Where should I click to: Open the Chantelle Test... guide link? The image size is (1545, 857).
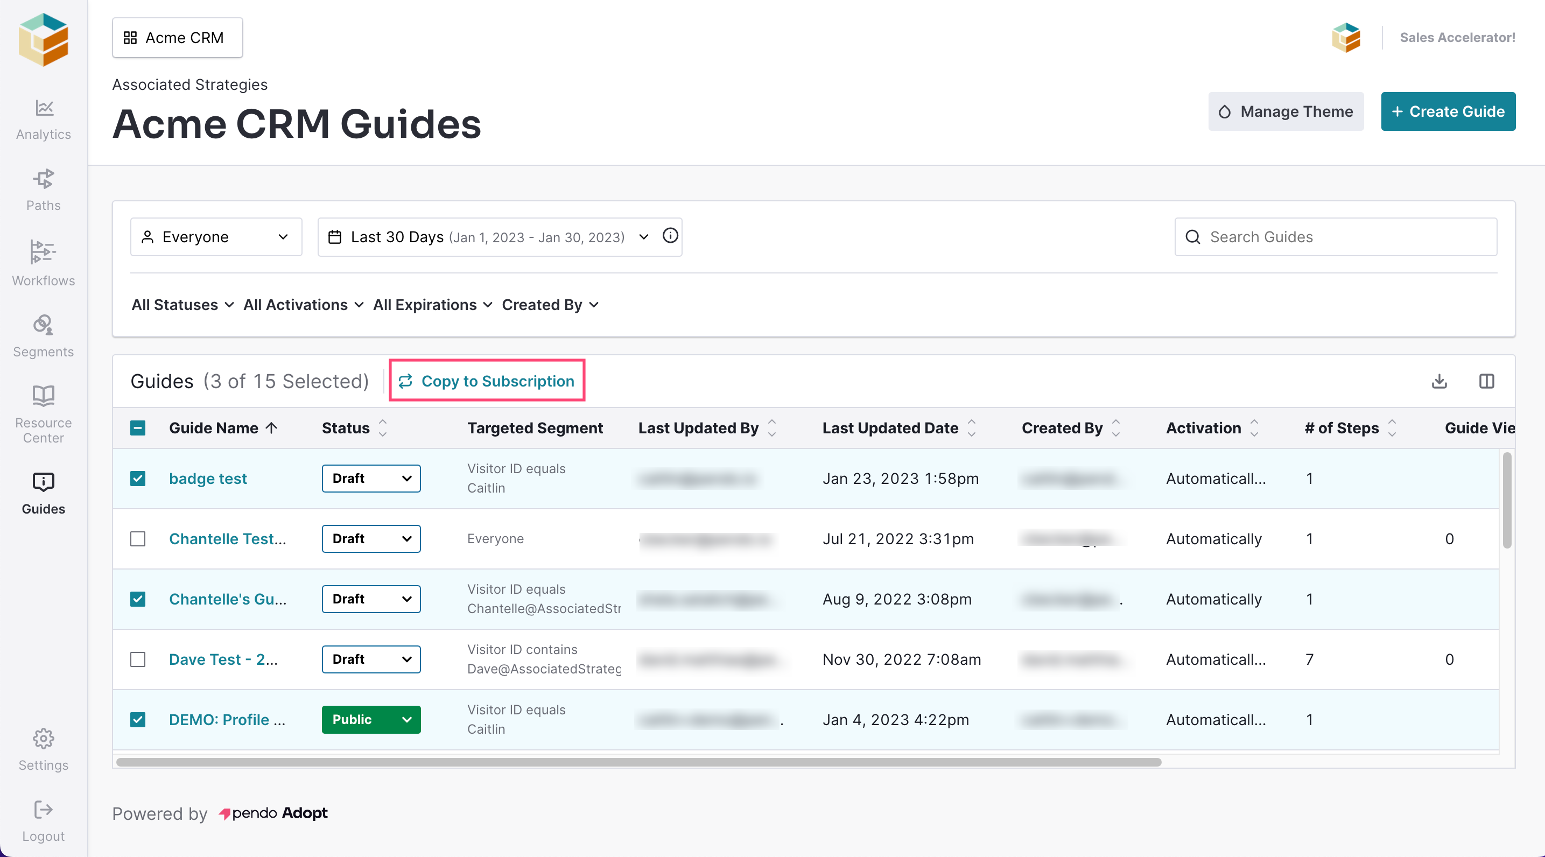228,538
